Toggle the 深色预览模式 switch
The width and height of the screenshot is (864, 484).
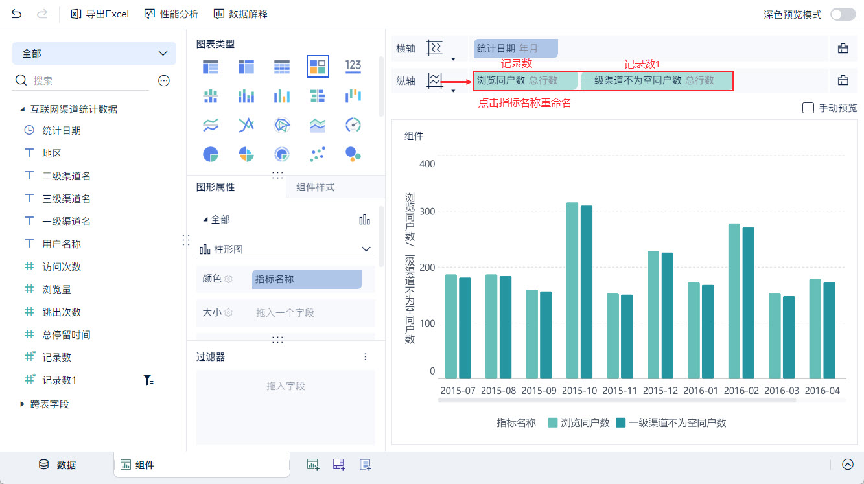pyautogui.click(x=843, y=14)
